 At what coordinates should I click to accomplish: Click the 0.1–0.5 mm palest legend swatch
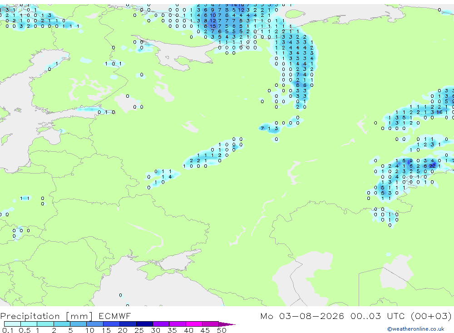[x=12, y=324]
